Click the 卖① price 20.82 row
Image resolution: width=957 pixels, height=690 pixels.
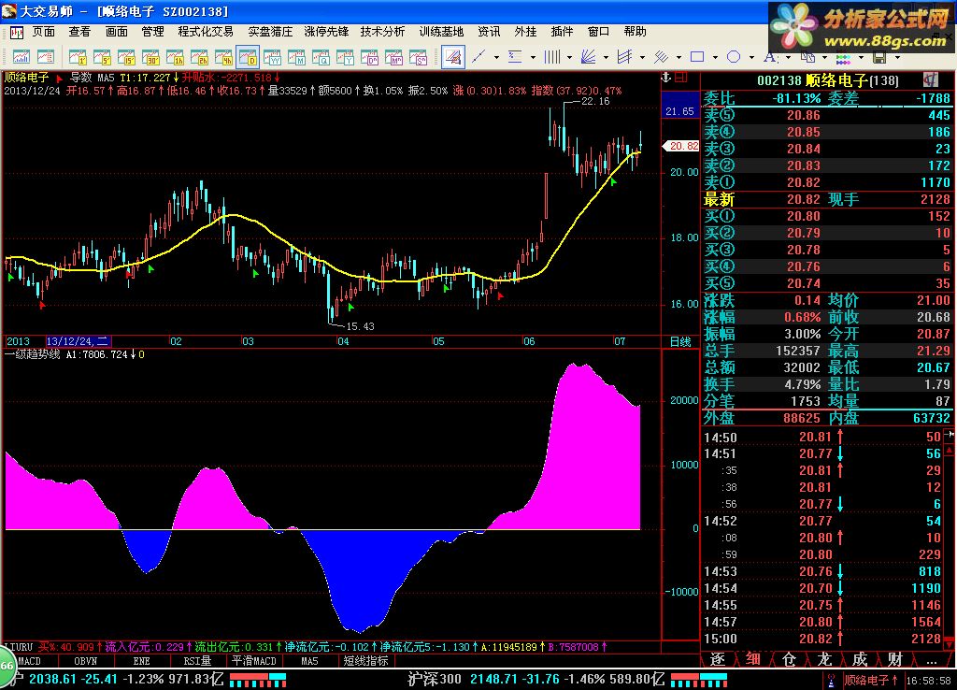pos(827,182)
